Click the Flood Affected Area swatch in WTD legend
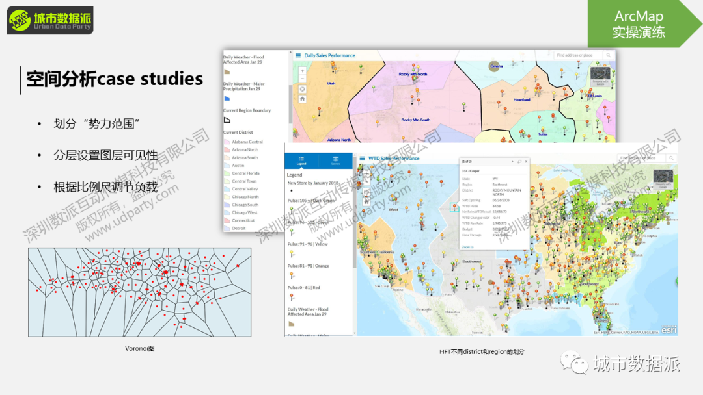Screen dimensions: 703x395 pyautogui.click(x=292, y=324)
